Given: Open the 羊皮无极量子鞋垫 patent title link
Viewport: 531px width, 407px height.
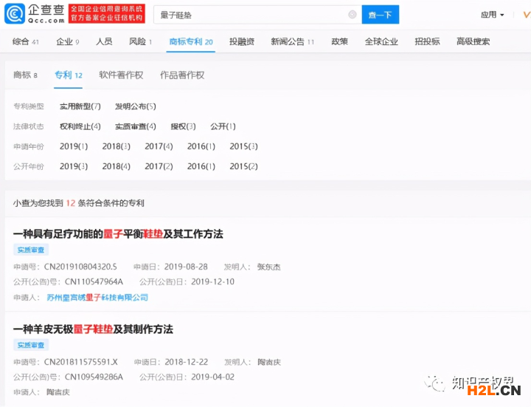Looking at the screenshot, I should pyautogui.click(x=93, y=329).
